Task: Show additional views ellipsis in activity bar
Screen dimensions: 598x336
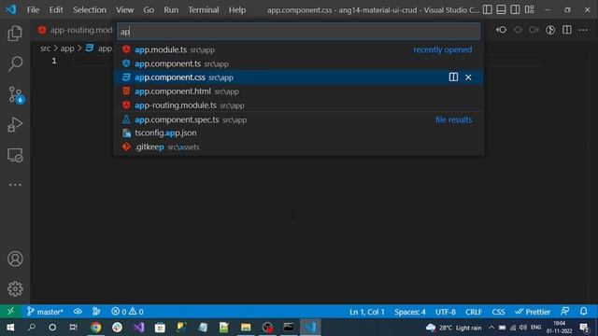Action: [15, 185]
